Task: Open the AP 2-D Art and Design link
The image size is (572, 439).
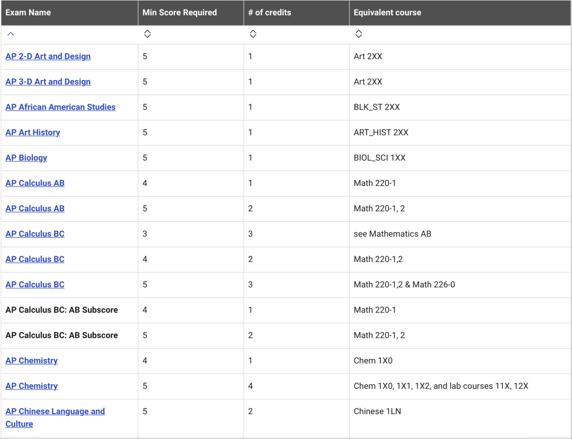Action: [48, 57]
